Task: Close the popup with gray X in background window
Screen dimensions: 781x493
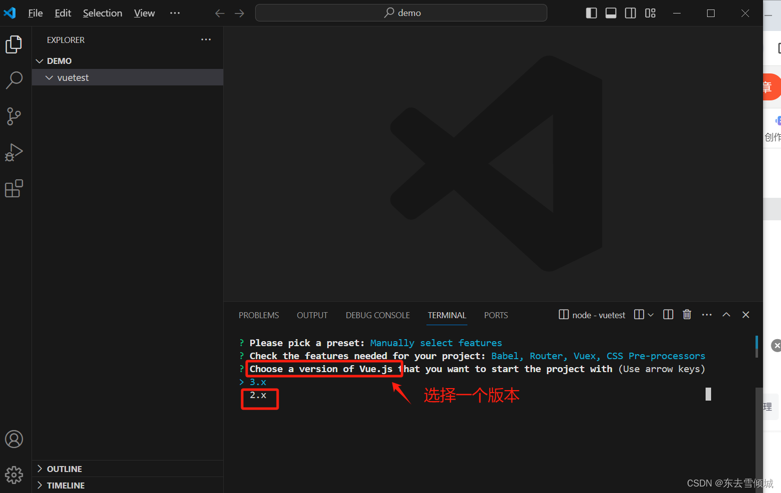Action: pyautogui.click(x=776, y=346)
